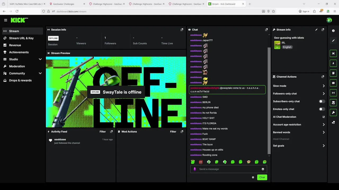The image size is (339, 190).
Task: Click jumbocancellation username in chat
Action: click(x=205, y=88)
